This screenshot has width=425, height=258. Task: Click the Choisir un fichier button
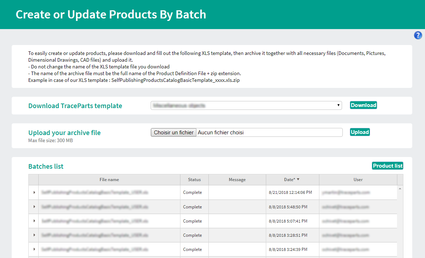click(x=174, y=133)
